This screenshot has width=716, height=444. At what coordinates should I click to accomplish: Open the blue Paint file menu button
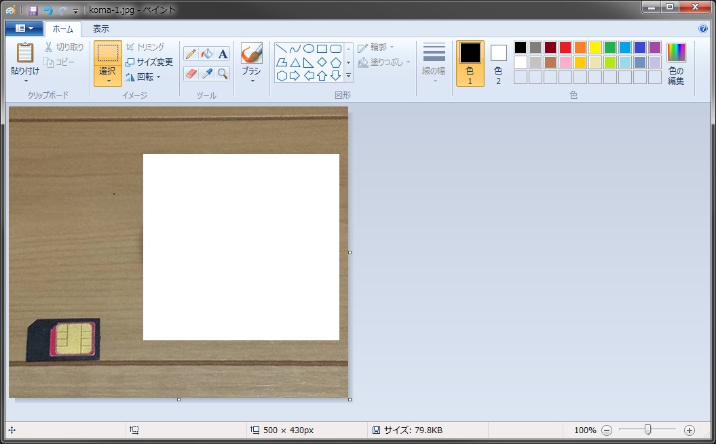coord(24,28)
